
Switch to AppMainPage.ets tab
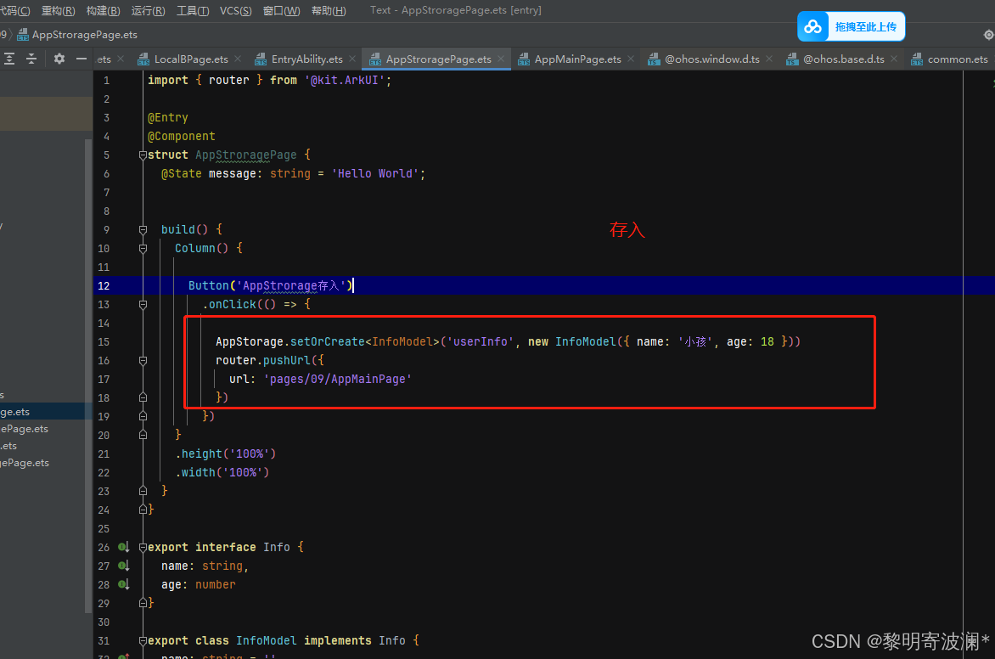(x=577, y=59)
